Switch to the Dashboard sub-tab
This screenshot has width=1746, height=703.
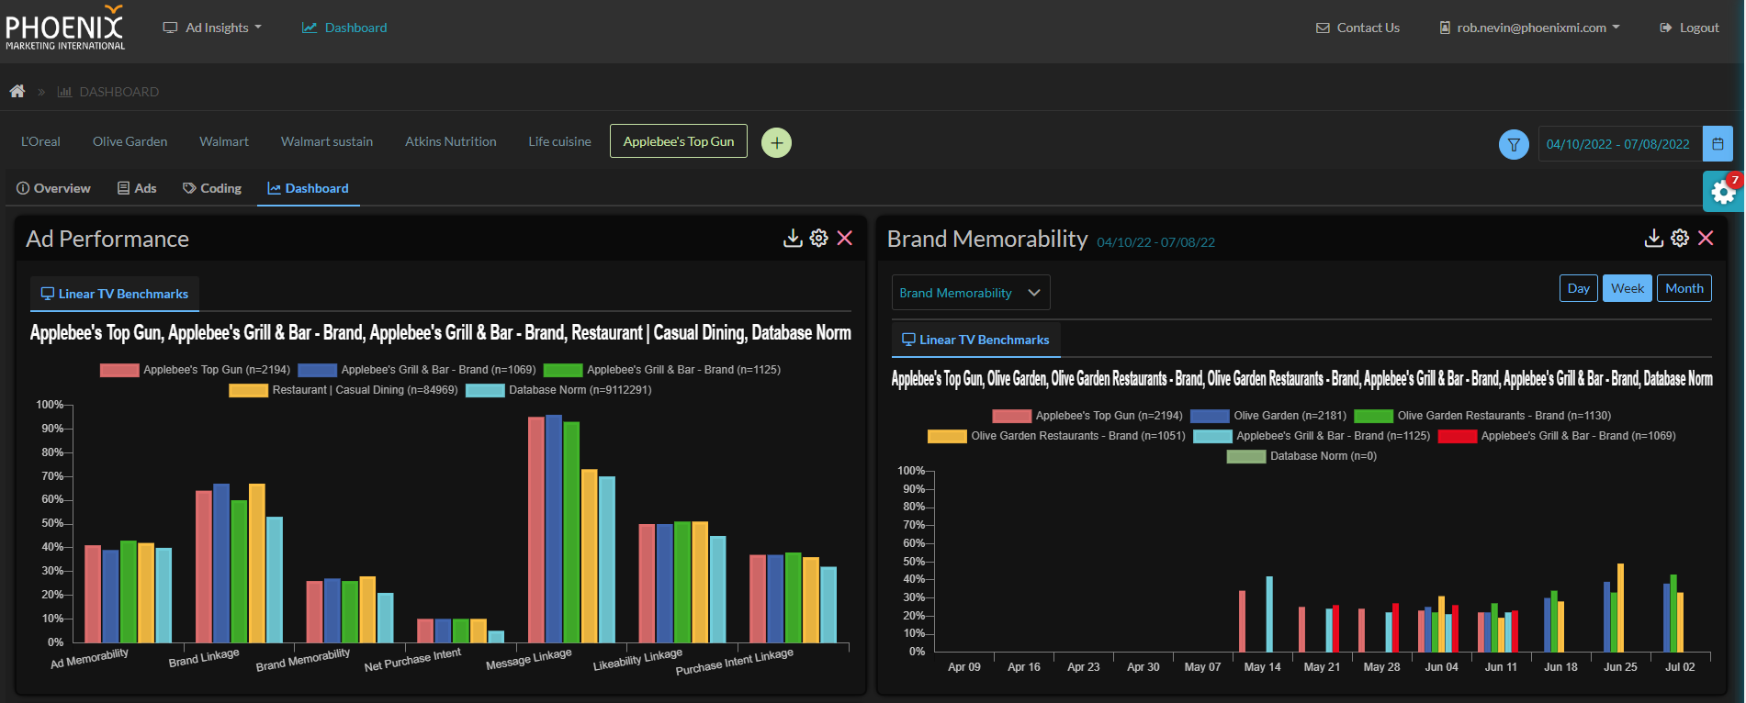[308, 188]
